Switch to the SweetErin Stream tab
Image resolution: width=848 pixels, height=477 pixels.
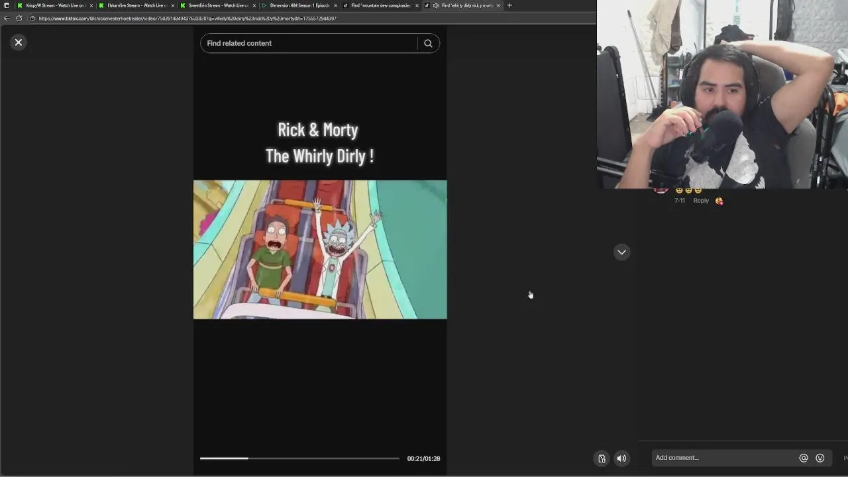tap(217, 5)
